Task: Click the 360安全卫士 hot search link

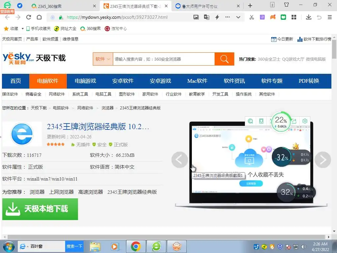Action: click(x=269, y=59)
